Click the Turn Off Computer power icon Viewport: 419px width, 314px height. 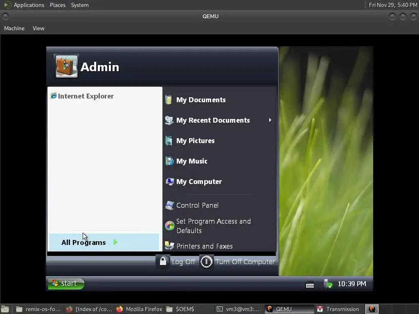(x=206, y=262)
